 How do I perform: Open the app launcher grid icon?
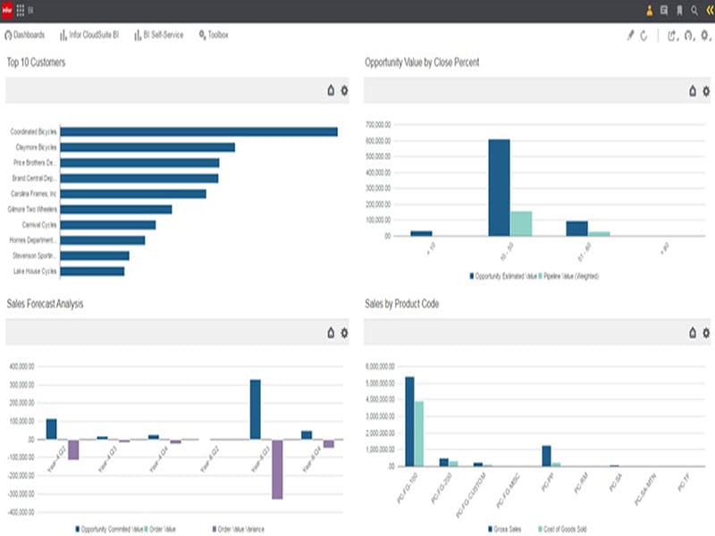(x=20, y=10)
